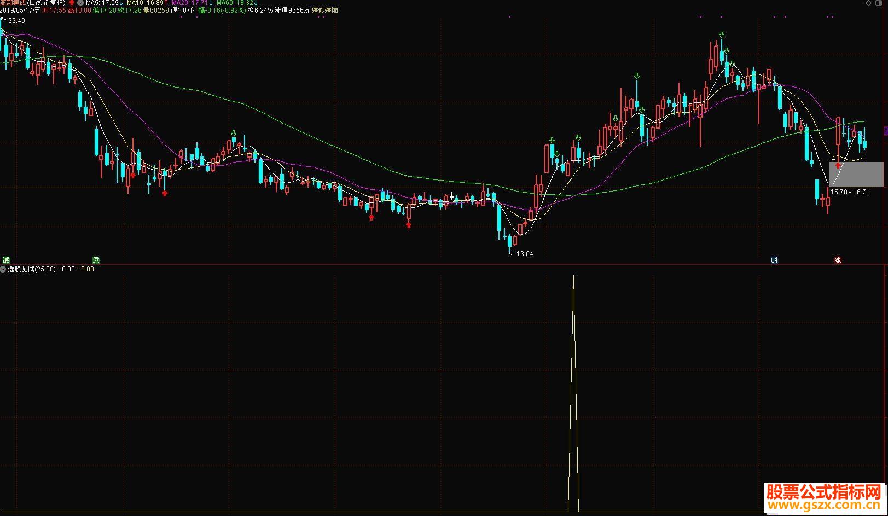Expand the 选股测试 indicator dropdown
The image size is (888, 516).
[3, 269]
